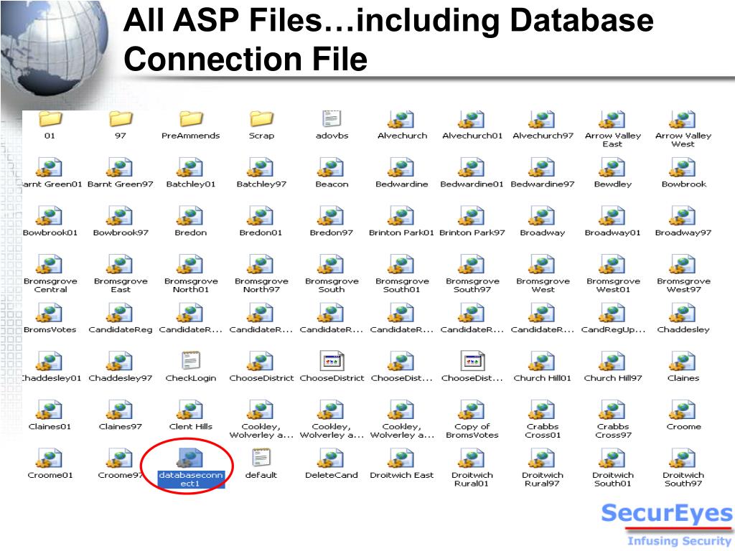
Task: Select the Croome file icon
Action: pyautogui.click(x=683, y=410)
